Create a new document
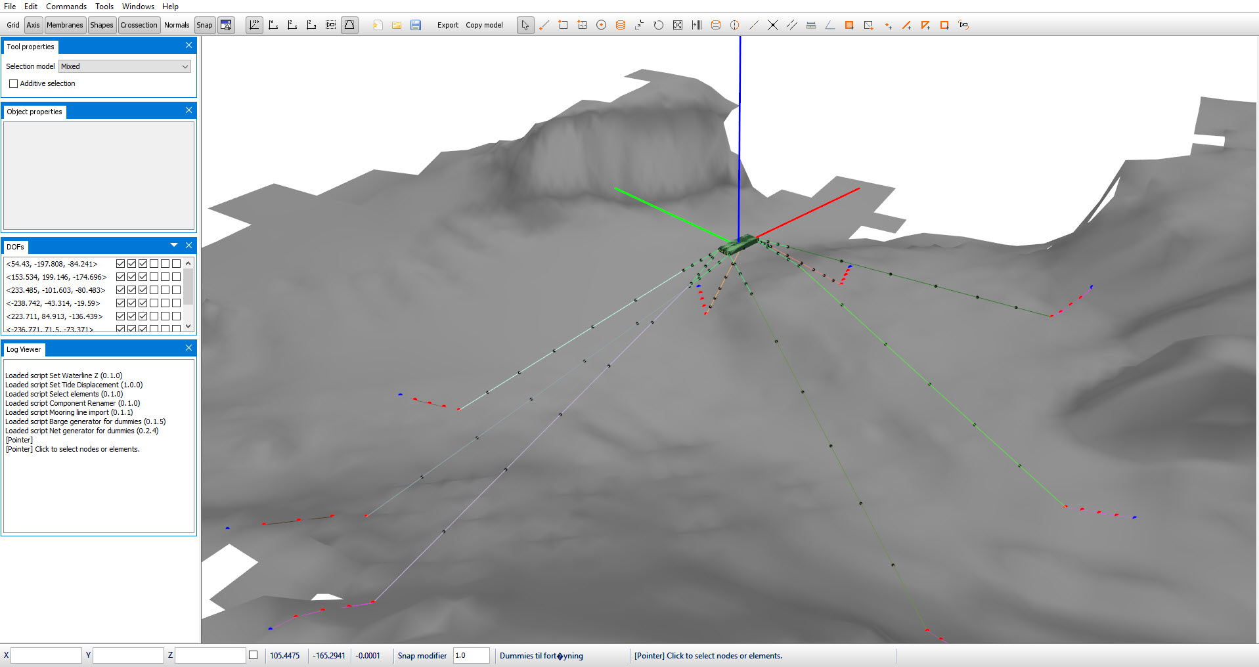1259x667 pixels. click(378, 25)
